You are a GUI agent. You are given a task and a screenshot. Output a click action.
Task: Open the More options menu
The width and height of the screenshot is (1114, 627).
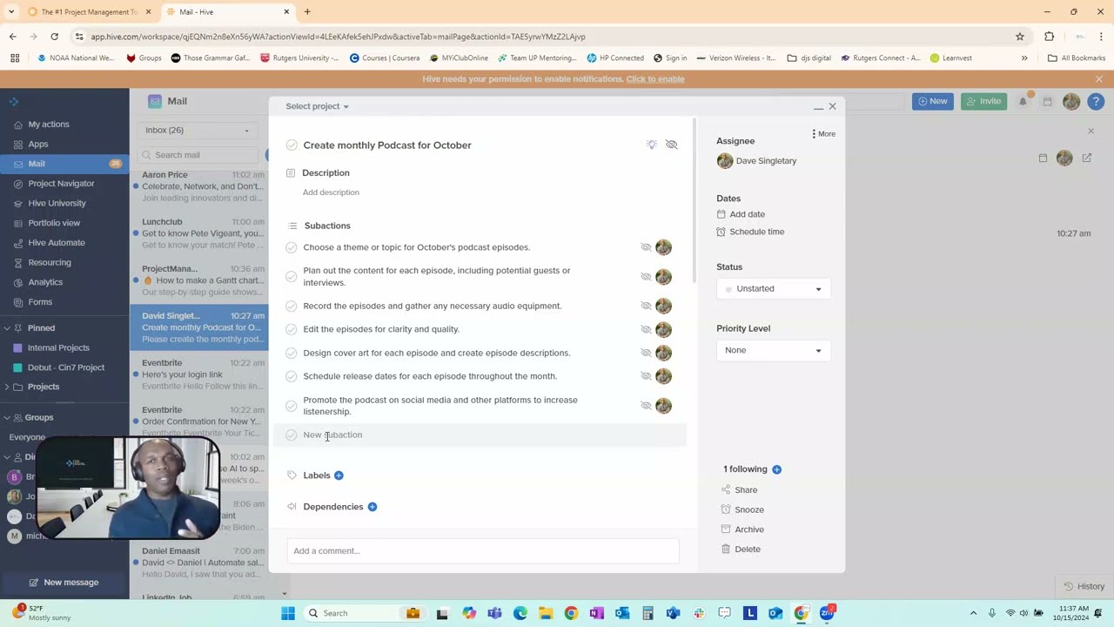[823, 134]
